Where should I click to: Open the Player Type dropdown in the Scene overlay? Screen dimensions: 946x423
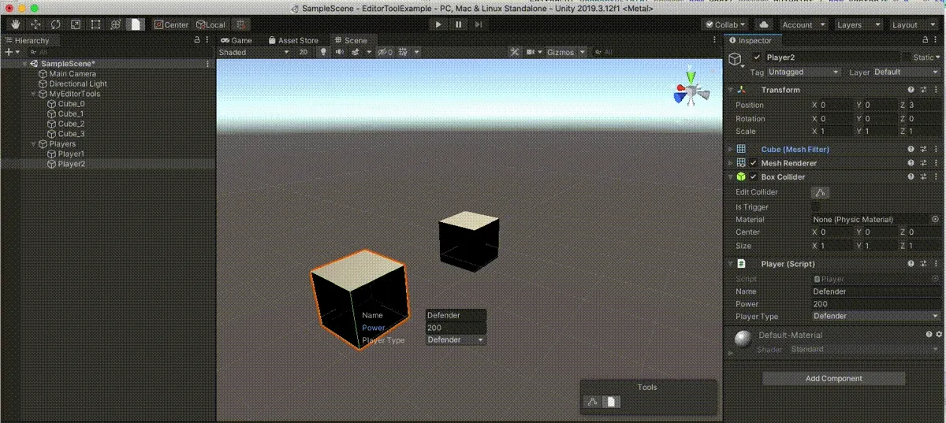pyautogui.click(x=456, y=340)
